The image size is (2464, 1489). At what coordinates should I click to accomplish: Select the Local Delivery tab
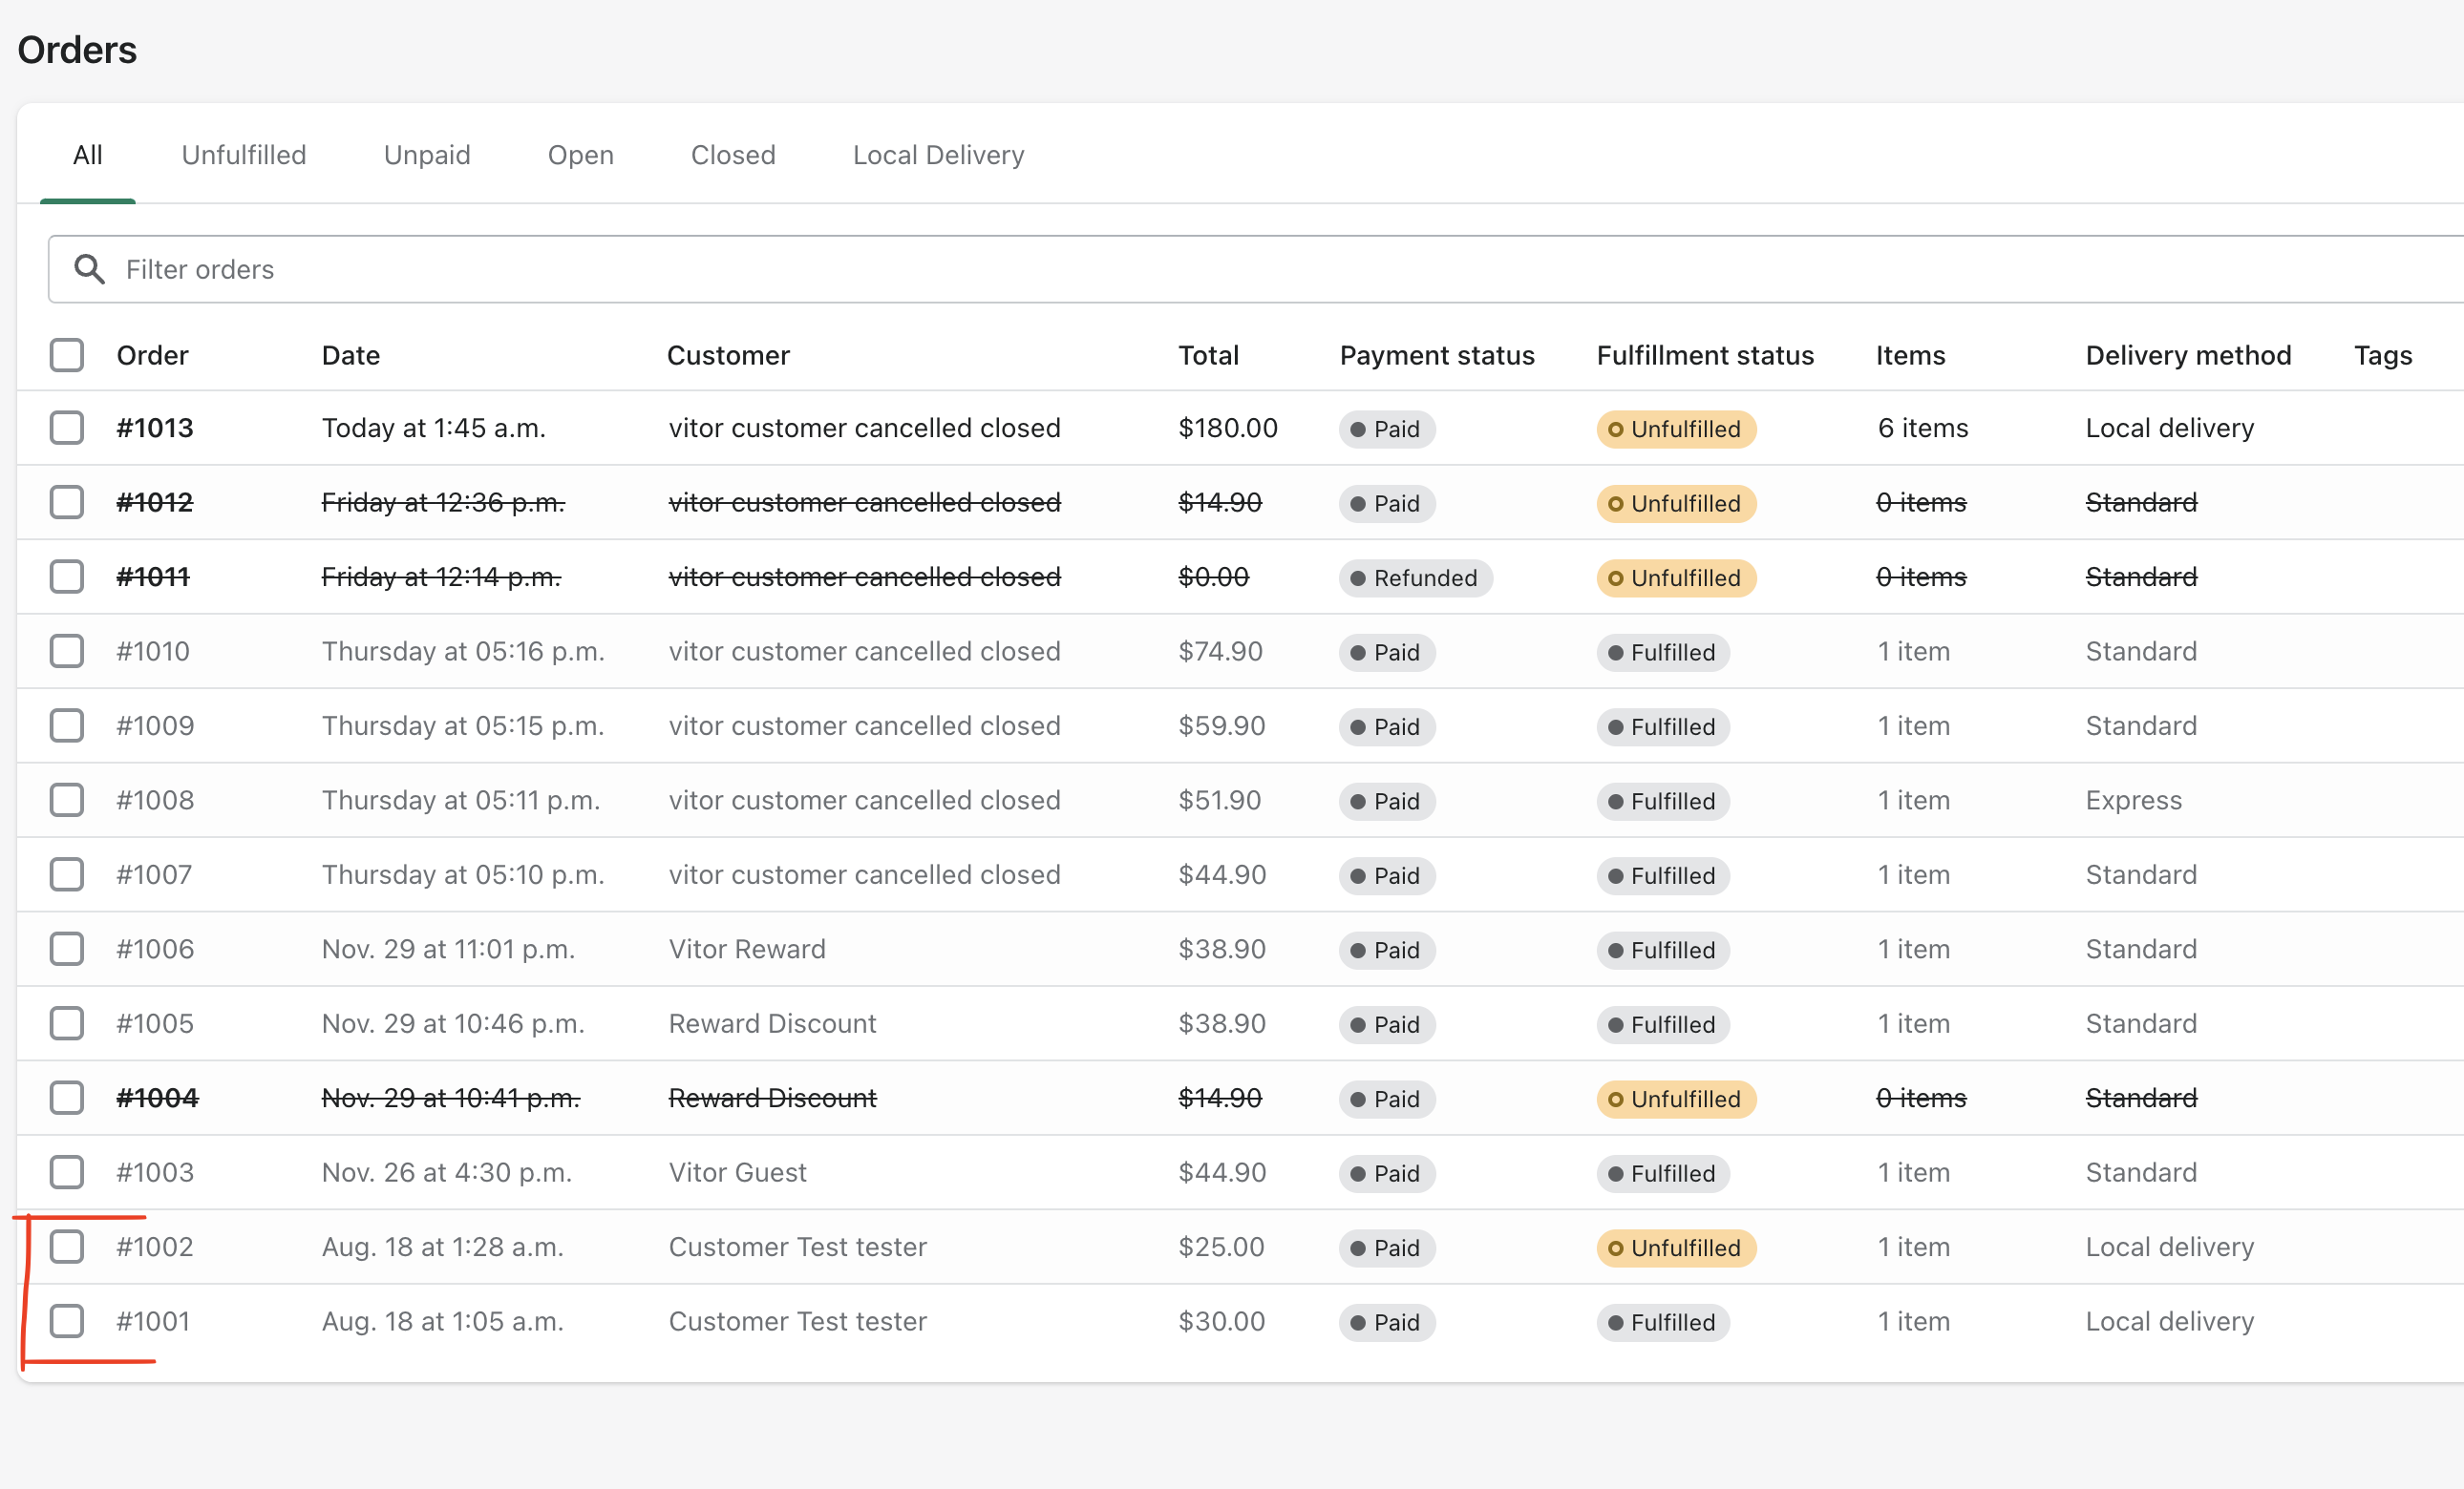938,155
